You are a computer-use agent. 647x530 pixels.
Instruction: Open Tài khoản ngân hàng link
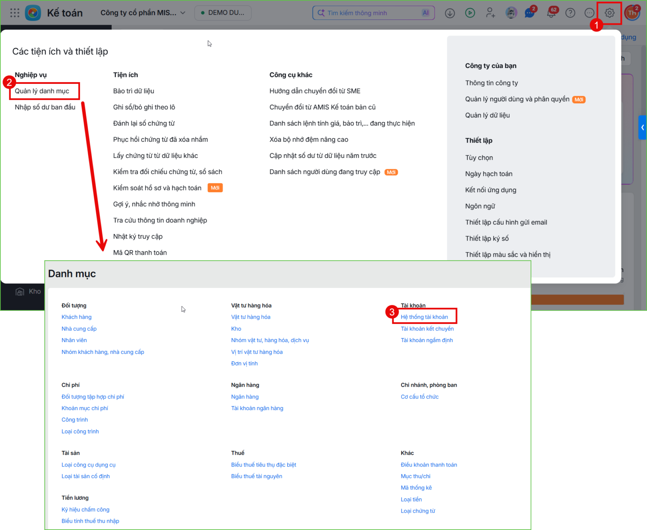point(257,408)
